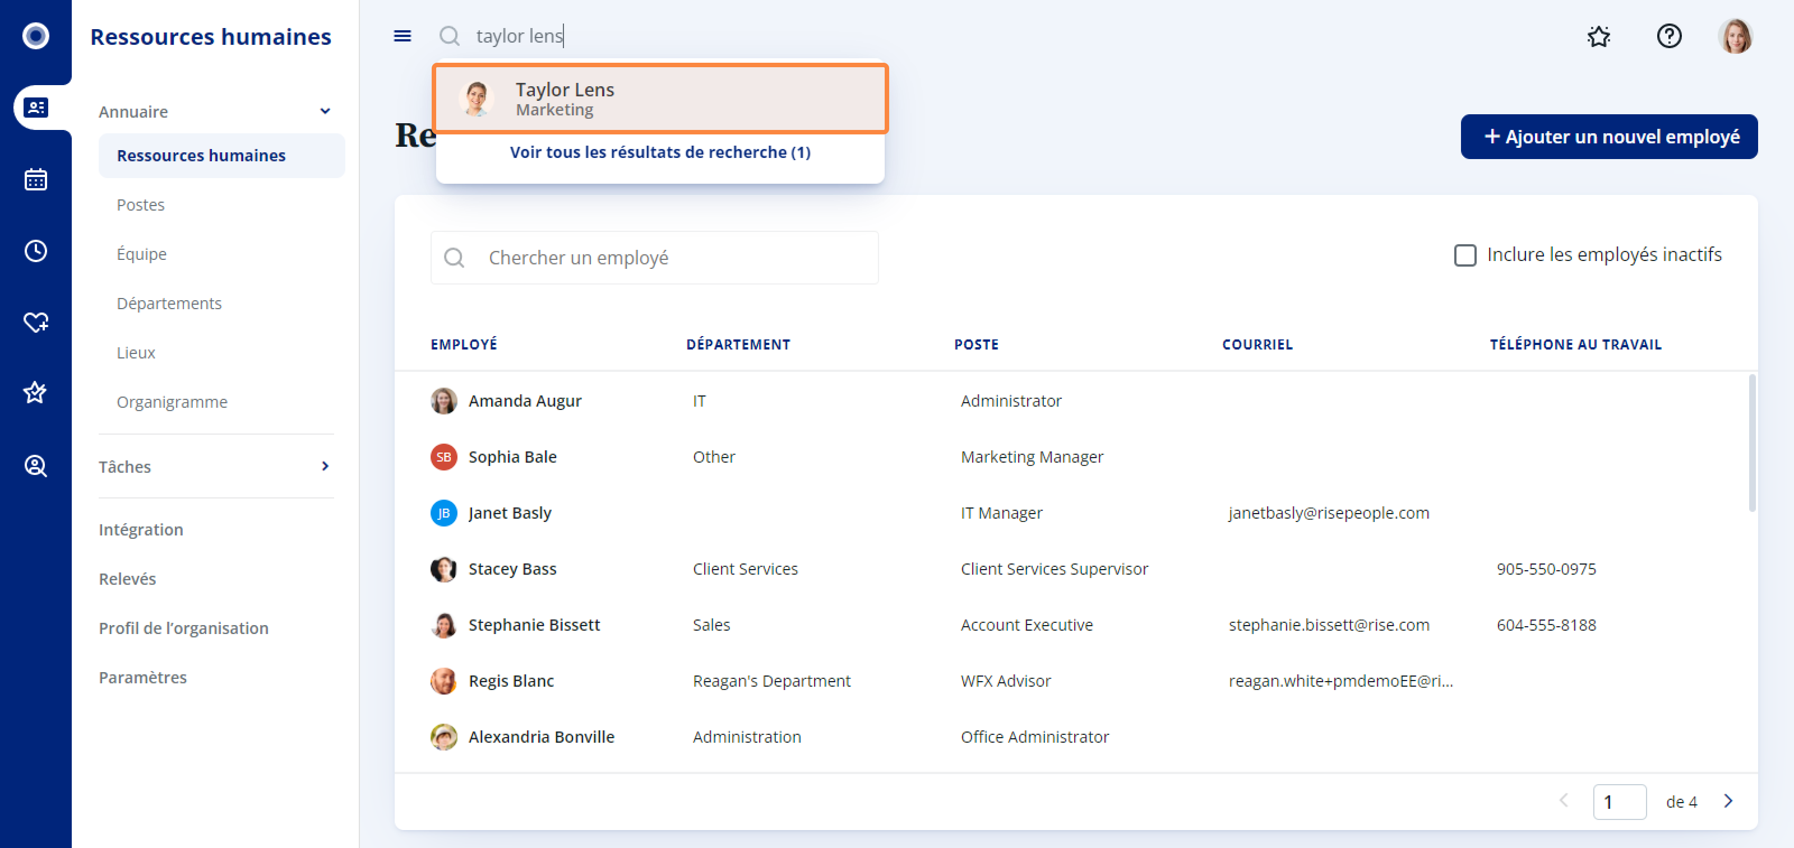This screenshot has height=848, width=1794.
Task: Click Alexandria Bonville's avatar photo
Action: coord(443,737)
